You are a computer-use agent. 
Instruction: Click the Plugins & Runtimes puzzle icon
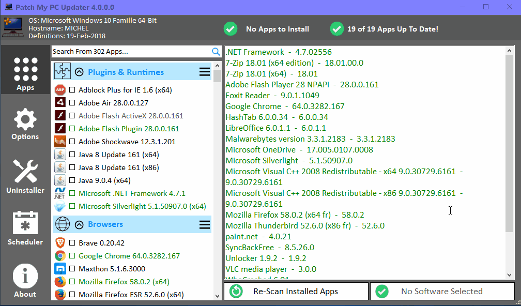point(63,71)
